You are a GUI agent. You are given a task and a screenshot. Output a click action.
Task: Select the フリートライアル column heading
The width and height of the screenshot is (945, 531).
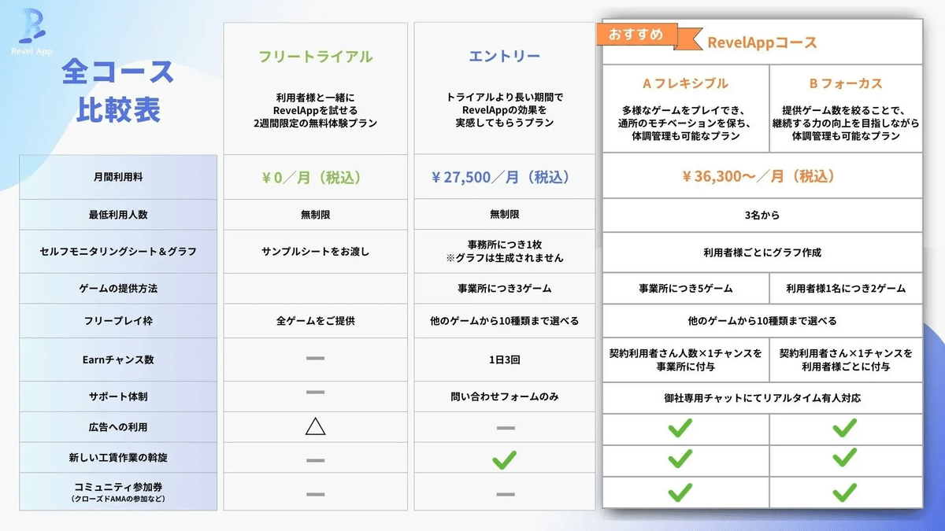(315, 57)
